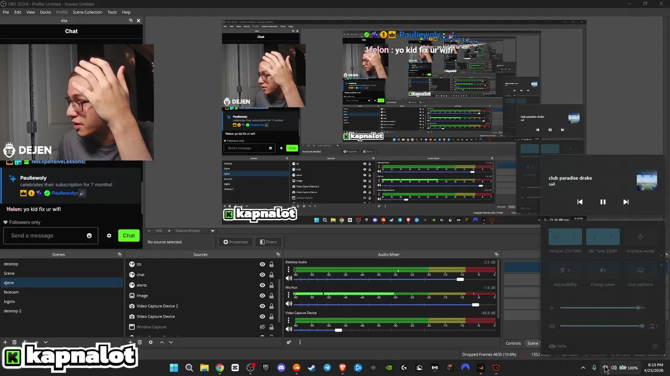This screenshot has height=376, width=670.
Task: Select the bigsiix scene
Action: click(x=62, y=301)
